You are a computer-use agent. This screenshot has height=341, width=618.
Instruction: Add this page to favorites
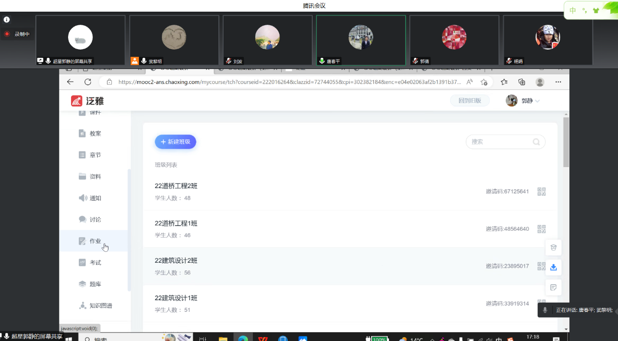pos(484,82)
